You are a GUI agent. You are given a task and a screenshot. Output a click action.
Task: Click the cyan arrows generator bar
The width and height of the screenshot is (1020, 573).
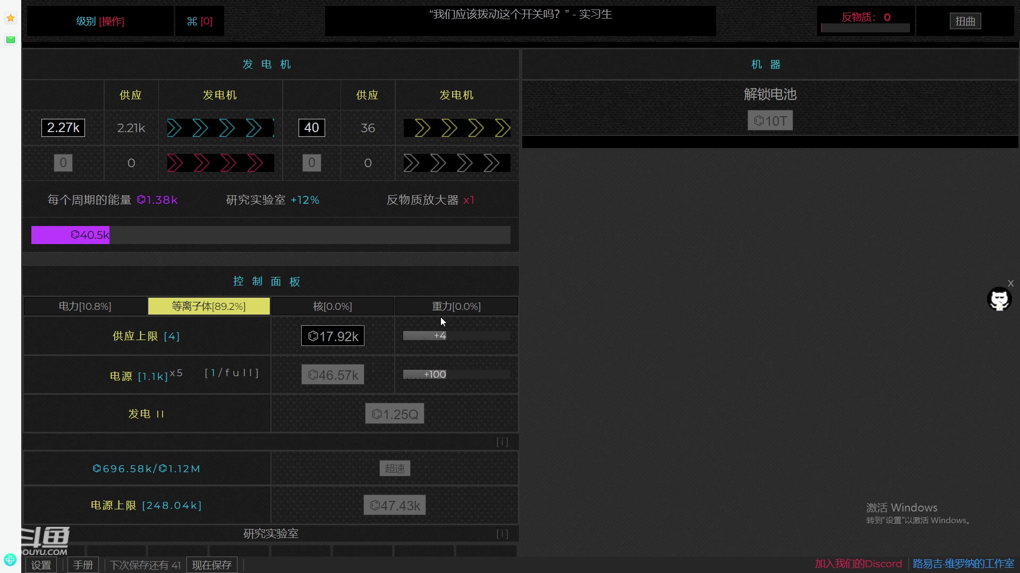220,128
